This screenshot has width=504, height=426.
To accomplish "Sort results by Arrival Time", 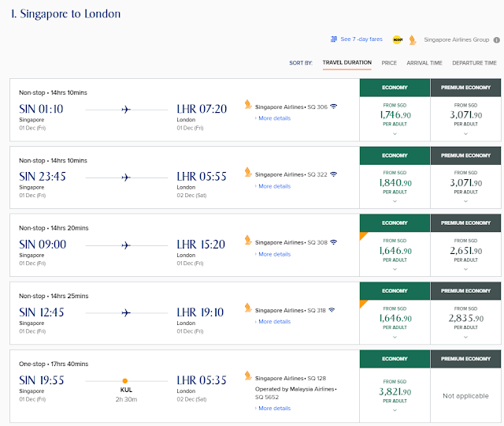I will pos(424,62).
